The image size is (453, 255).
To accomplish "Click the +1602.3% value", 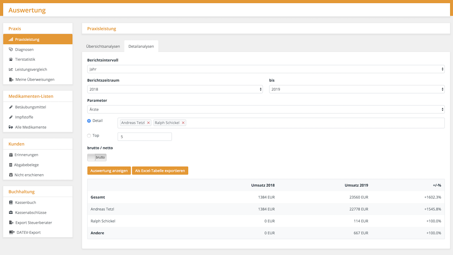I will (x=433, y=197).
